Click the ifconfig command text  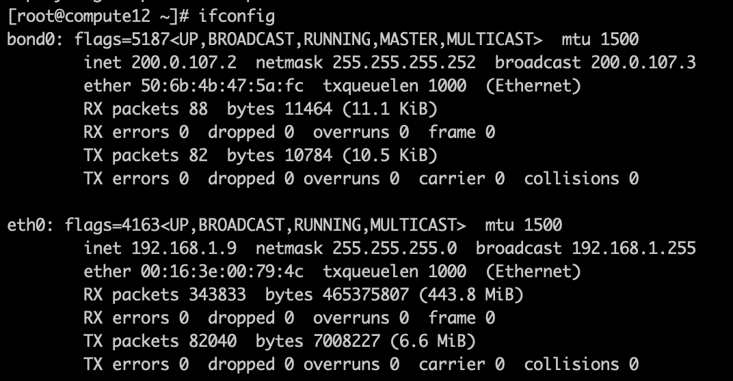click(x=237, y=16)
